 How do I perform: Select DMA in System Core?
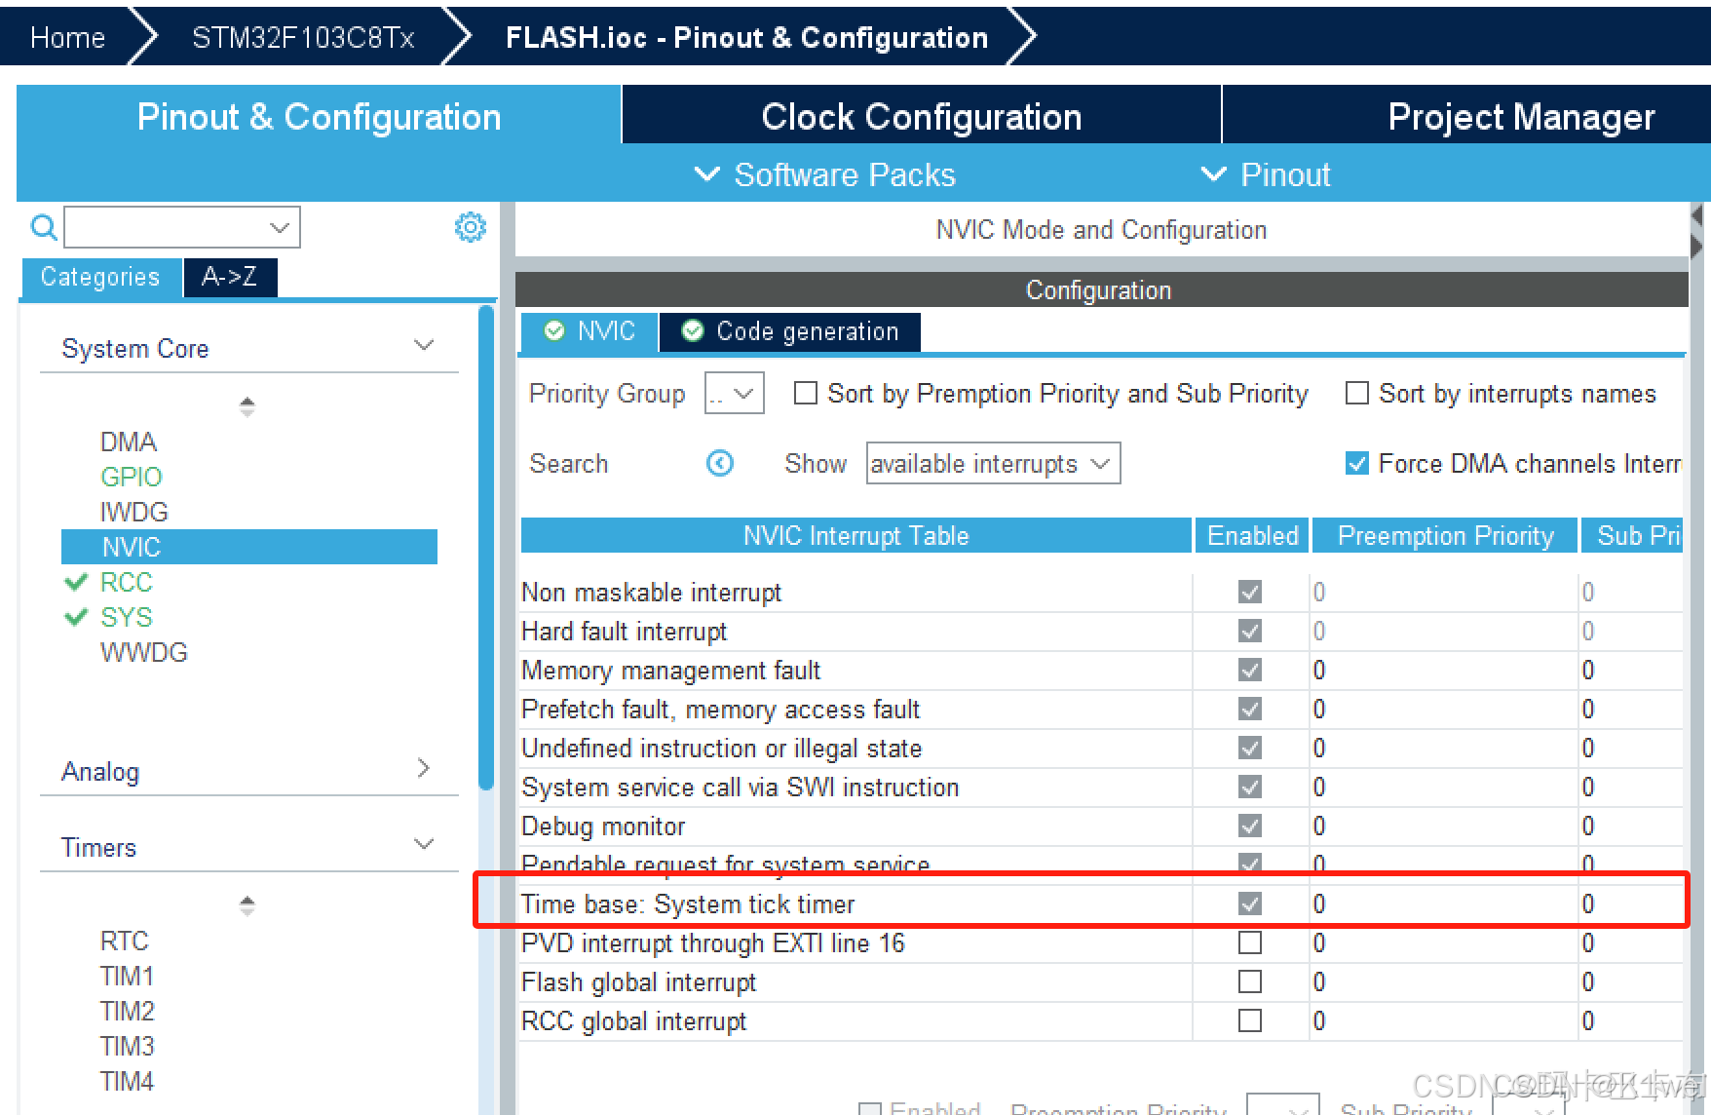click(x=128, y=442)
